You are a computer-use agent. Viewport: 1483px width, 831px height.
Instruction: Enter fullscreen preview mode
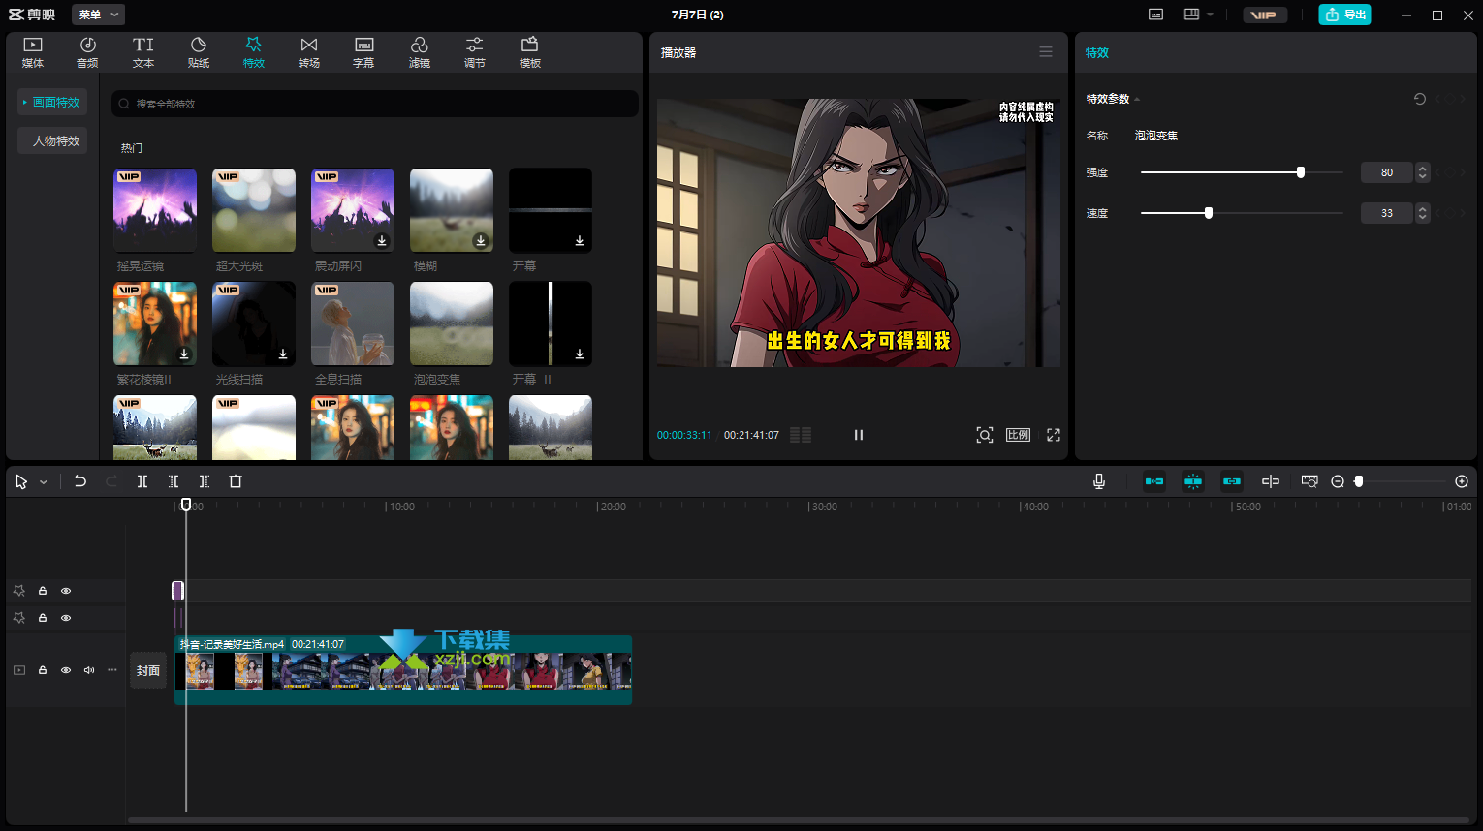click(x=1054, y=435)
